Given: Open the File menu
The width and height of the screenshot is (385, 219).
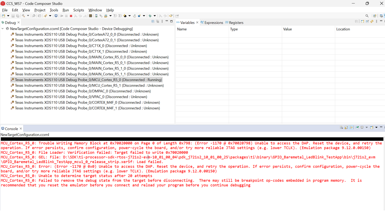Looking at the screenshot, I should click(x=5, y=10).
